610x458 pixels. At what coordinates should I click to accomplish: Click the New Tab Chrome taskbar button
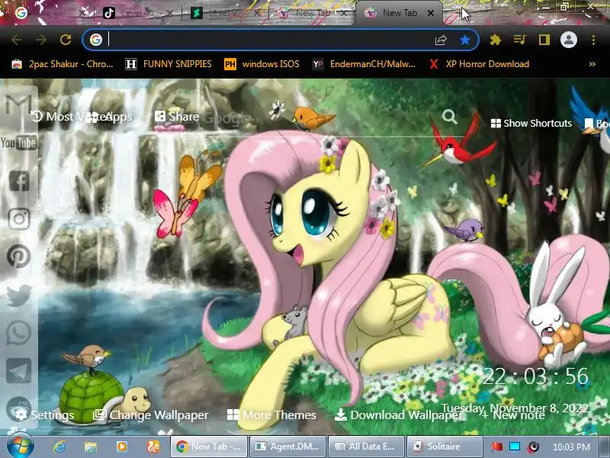click(x=209, y=447)
